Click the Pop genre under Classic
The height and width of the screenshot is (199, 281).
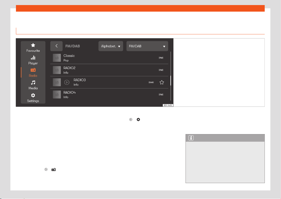[66, 60]
